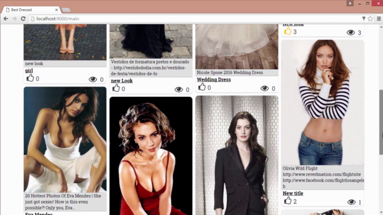
Task: Click the white tulle wedding dress image
Action: 237,47
